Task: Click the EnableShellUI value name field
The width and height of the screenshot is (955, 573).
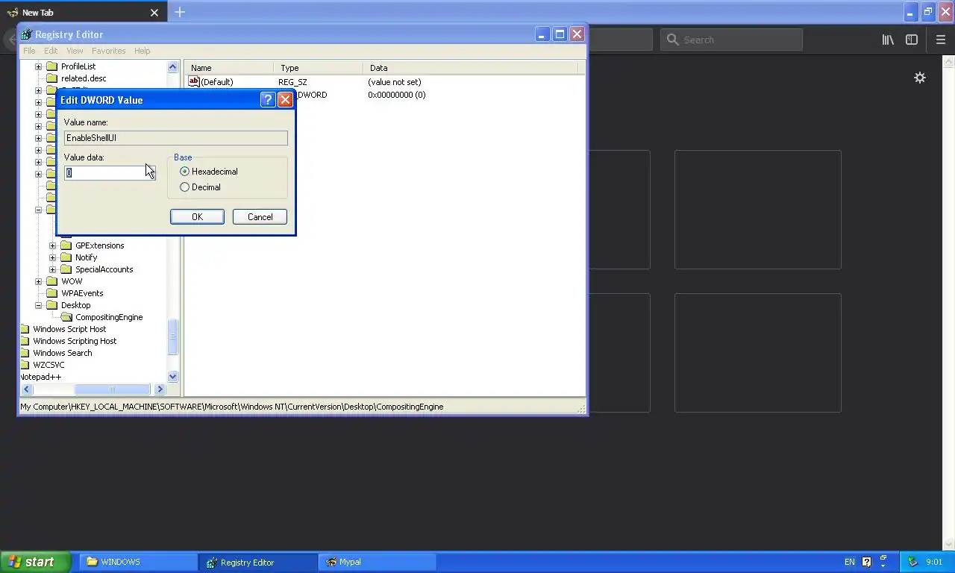Action: (175, 138)
